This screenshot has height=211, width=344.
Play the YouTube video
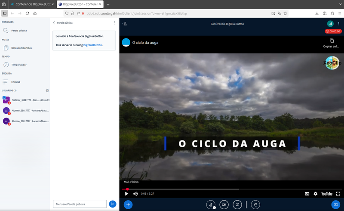click(x=126, y=194)
